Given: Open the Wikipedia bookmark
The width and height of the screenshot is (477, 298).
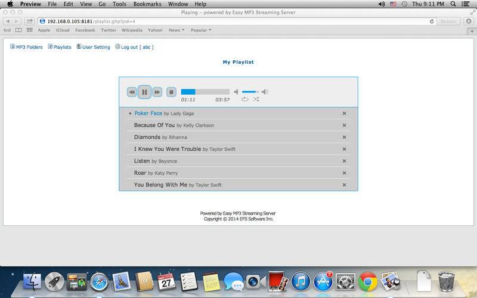Looking at the screenshot, I should [132, 30].
